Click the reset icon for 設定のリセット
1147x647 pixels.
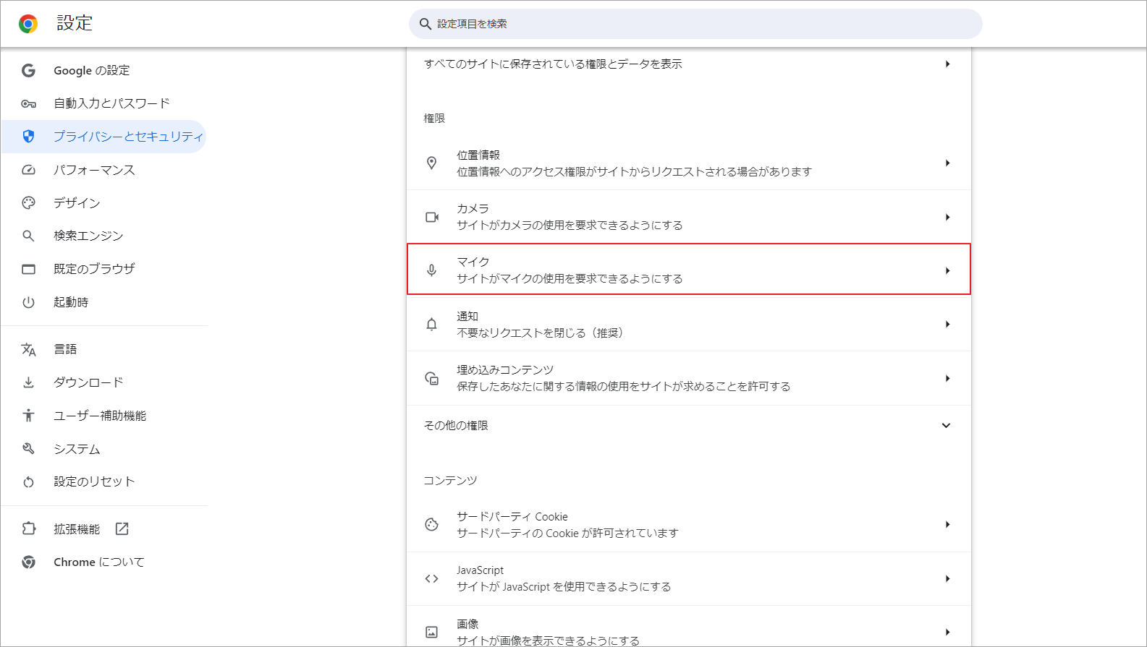pos(28,481)
